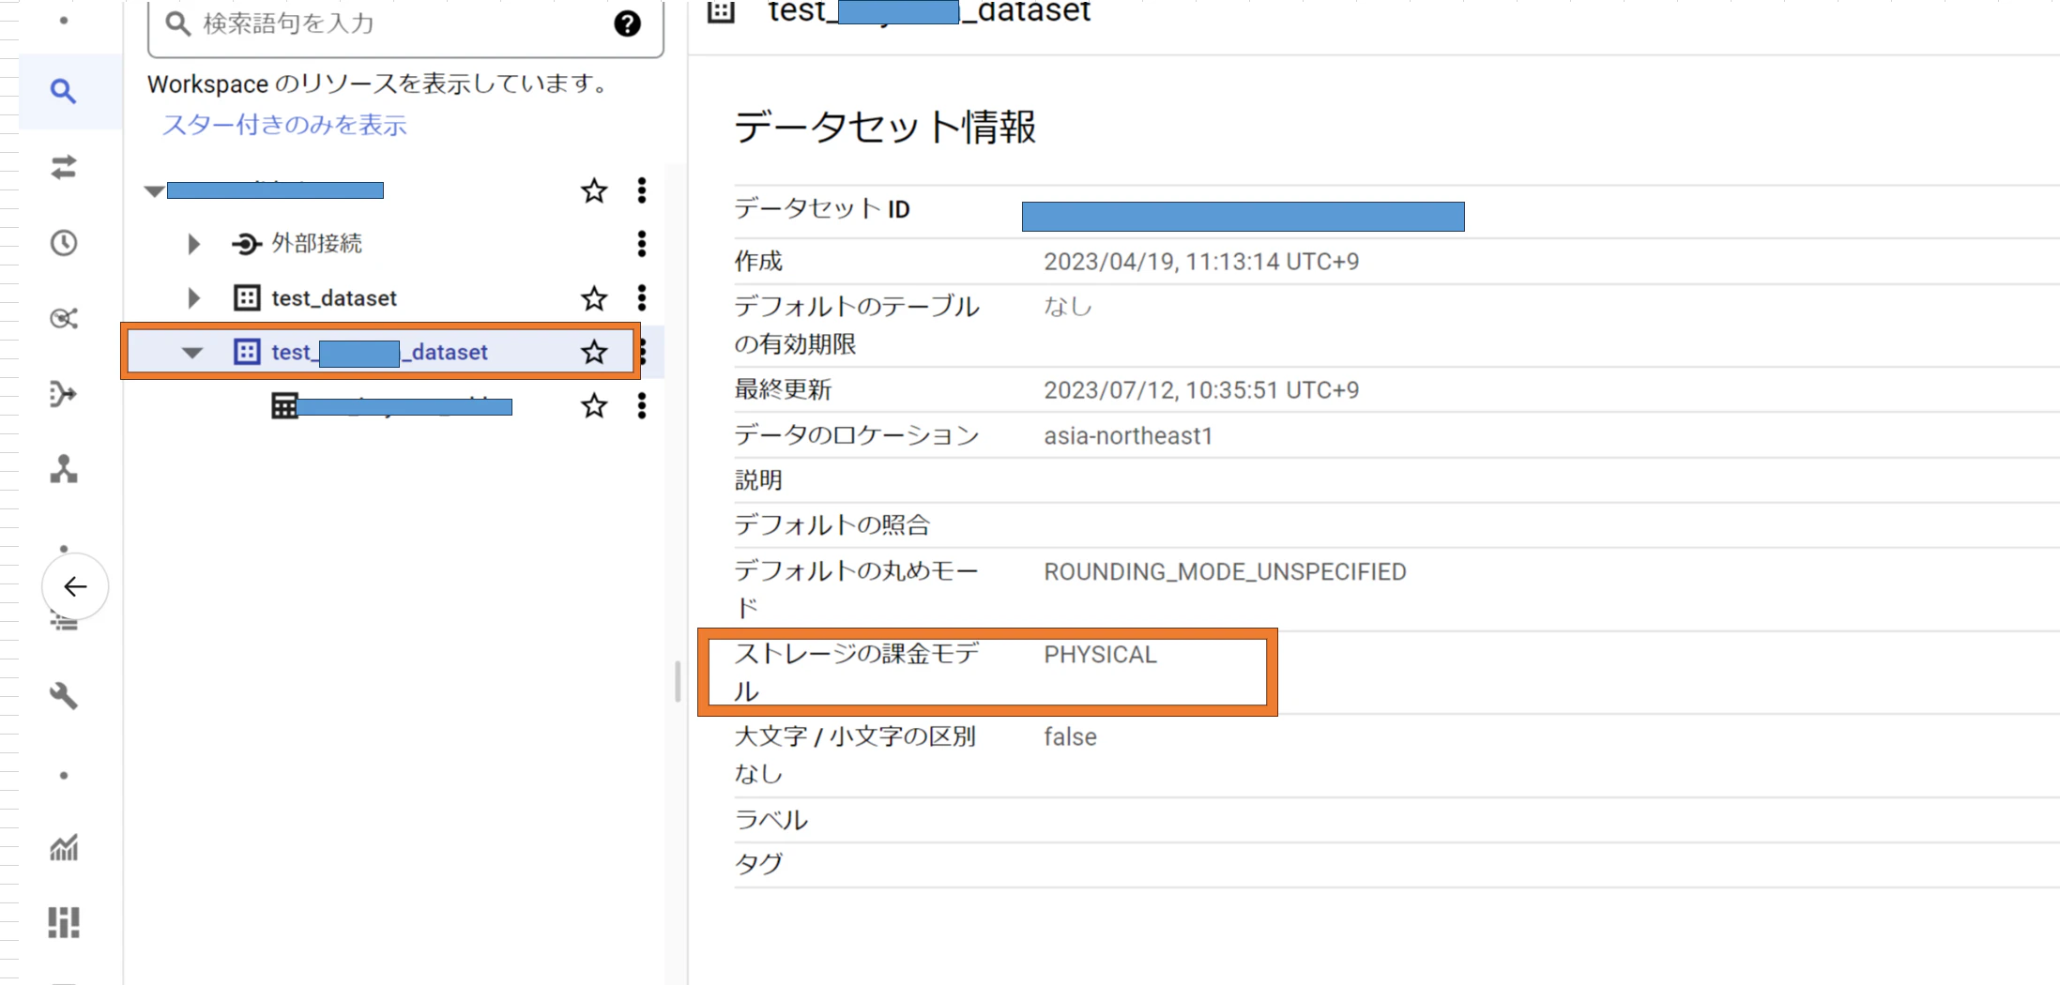Screen dimensions: 2060x985
Task: Expand the 外部接続 tree node
Action: (x=193, y=244)
